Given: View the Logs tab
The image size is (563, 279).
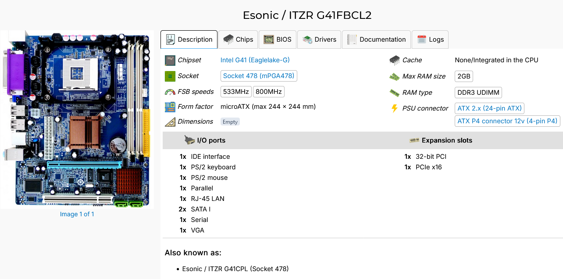Looking at the screenshot, I should tap(430, 39).
